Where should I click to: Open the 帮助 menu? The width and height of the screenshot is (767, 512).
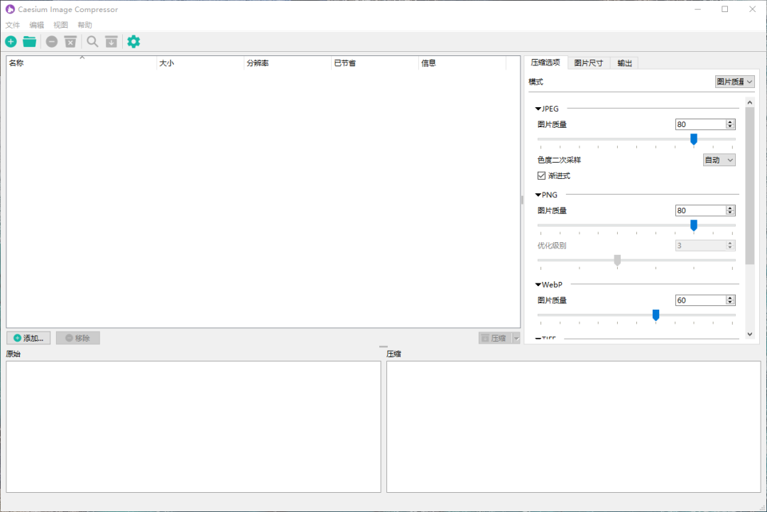pyautogui.click(x=85, y=25)
